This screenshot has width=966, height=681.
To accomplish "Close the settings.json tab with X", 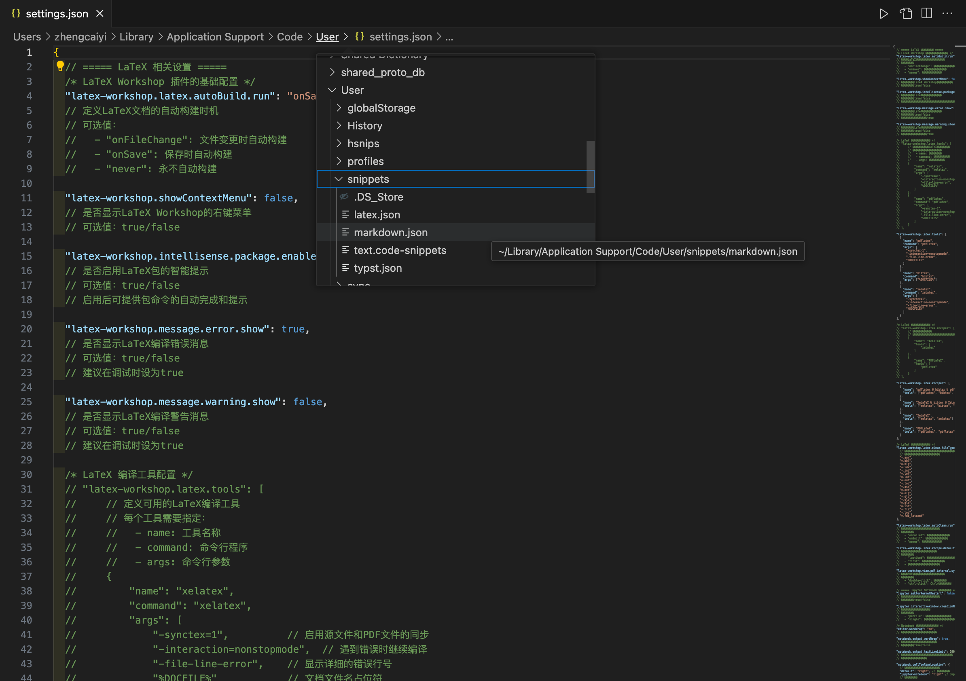I will click(100, 13).
